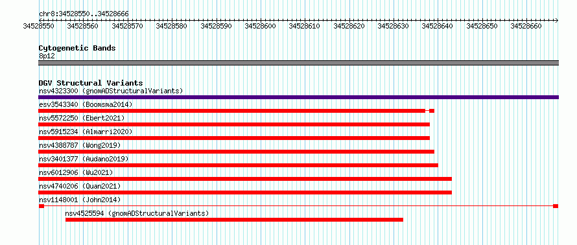The height and width of the screenshot is (245, 577).
Task: Click the nsv3401377 (Audano2019) label
Action: 84,159
